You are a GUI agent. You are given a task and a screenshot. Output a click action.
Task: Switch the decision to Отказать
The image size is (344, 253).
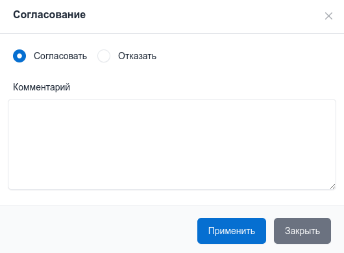click(104, 56)
